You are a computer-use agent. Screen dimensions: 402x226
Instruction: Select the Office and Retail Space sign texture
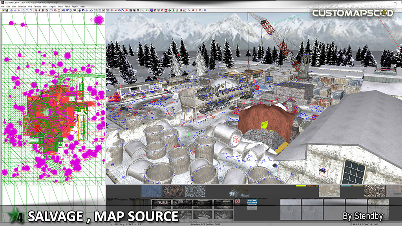[252, 204]
